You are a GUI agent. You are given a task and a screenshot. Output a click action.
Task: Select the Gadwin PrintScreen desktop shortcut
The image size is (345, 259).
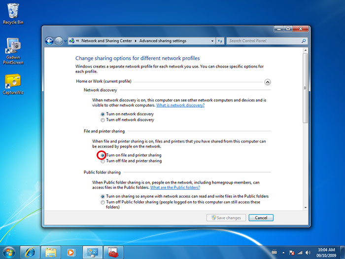click(13, 51)
